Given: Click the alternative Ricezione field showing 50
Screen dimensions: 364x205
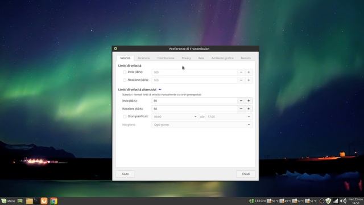Looking at the screenshot, I should pos(195,109).
